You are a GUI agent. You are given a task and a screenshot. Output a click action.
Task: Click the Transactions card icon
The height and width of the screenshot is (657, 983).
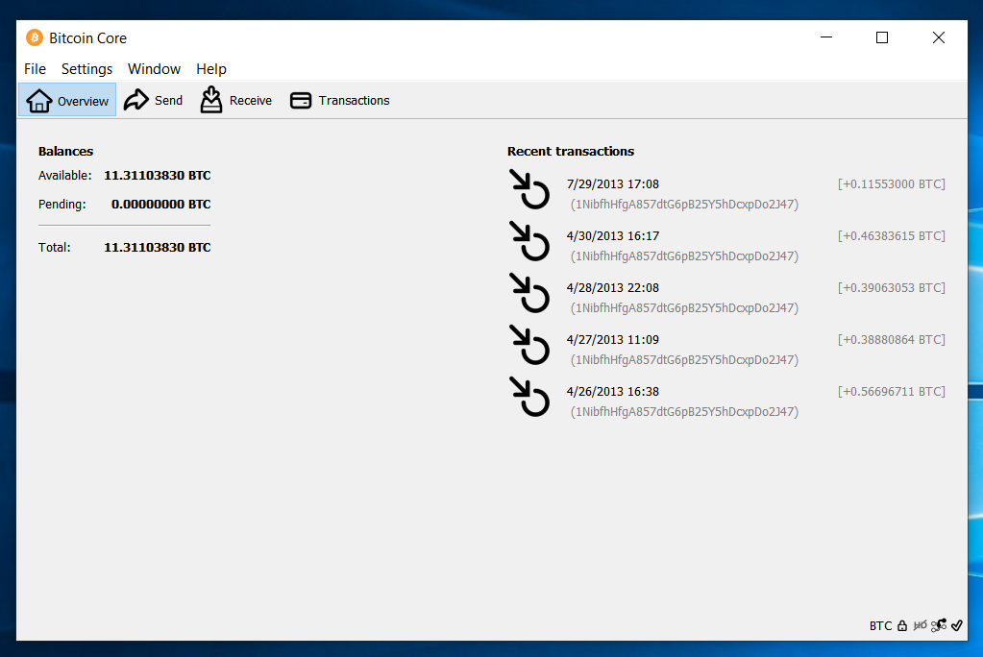pyautogui.click(x=301, y=100)
